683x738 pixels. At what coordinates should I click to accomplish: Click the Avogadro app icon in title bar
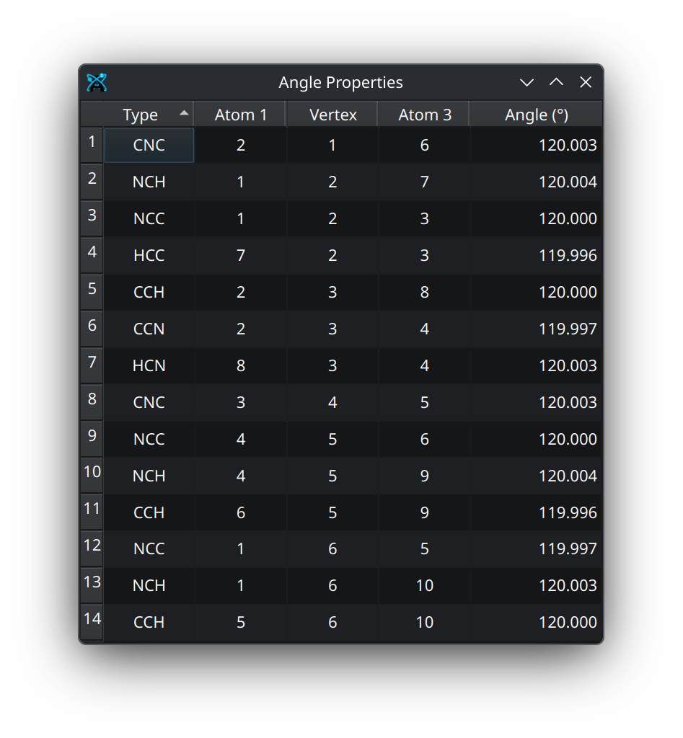click(x=97, y=83)
